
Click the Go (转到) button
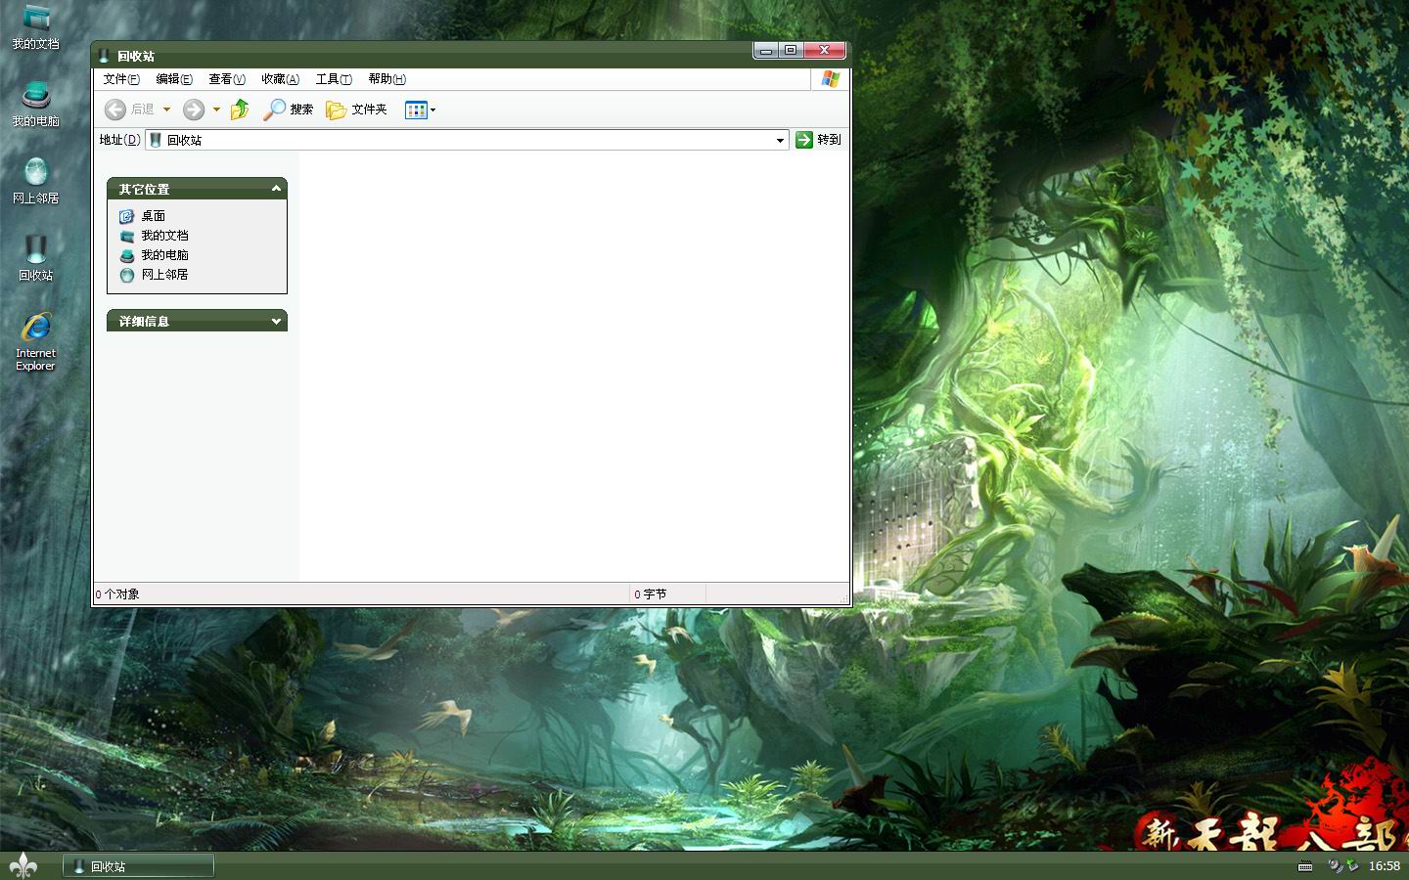818,140
